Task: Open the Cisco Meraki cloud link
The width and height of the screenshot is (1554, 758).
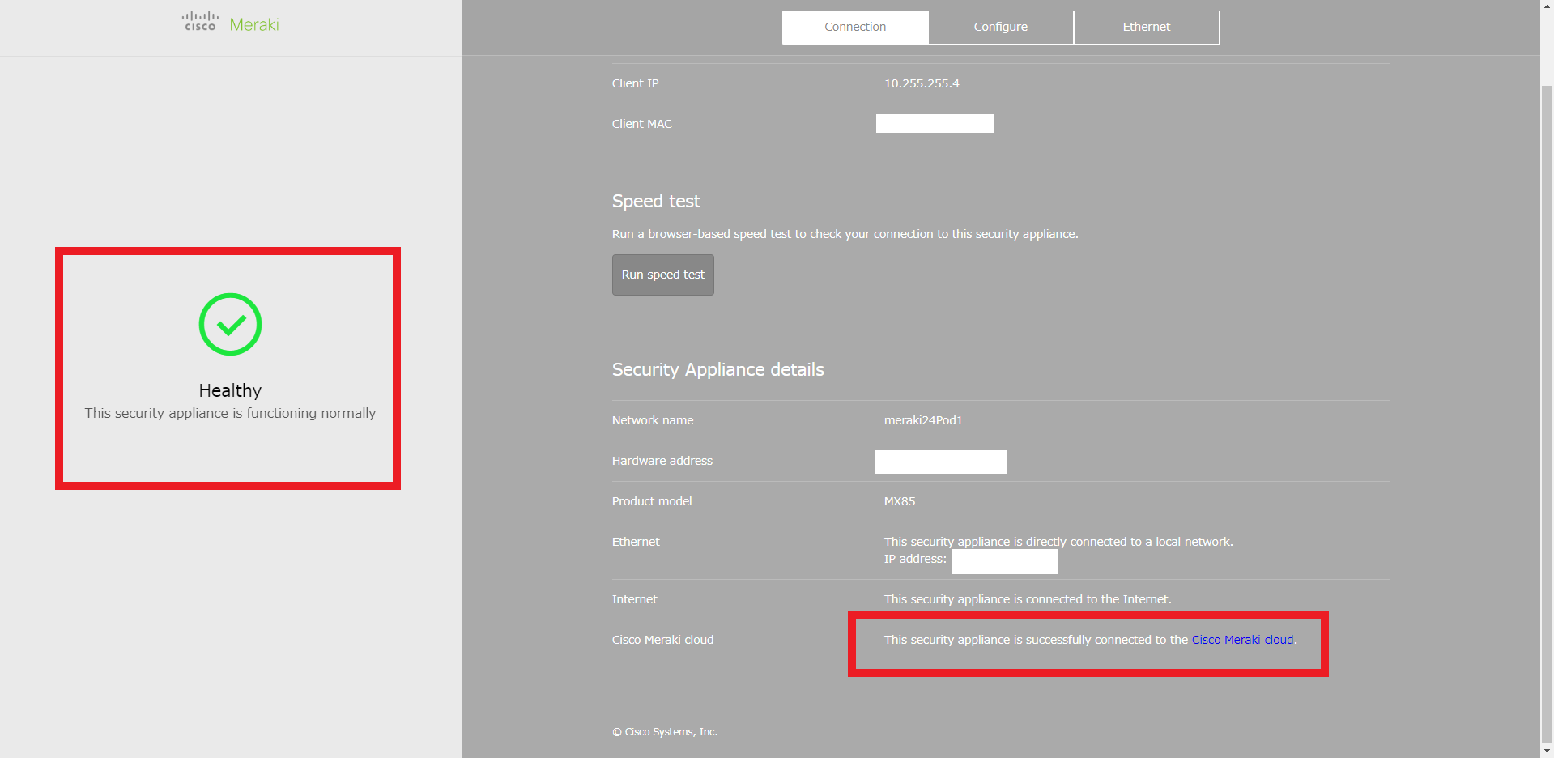Action: coord(1242,639)
